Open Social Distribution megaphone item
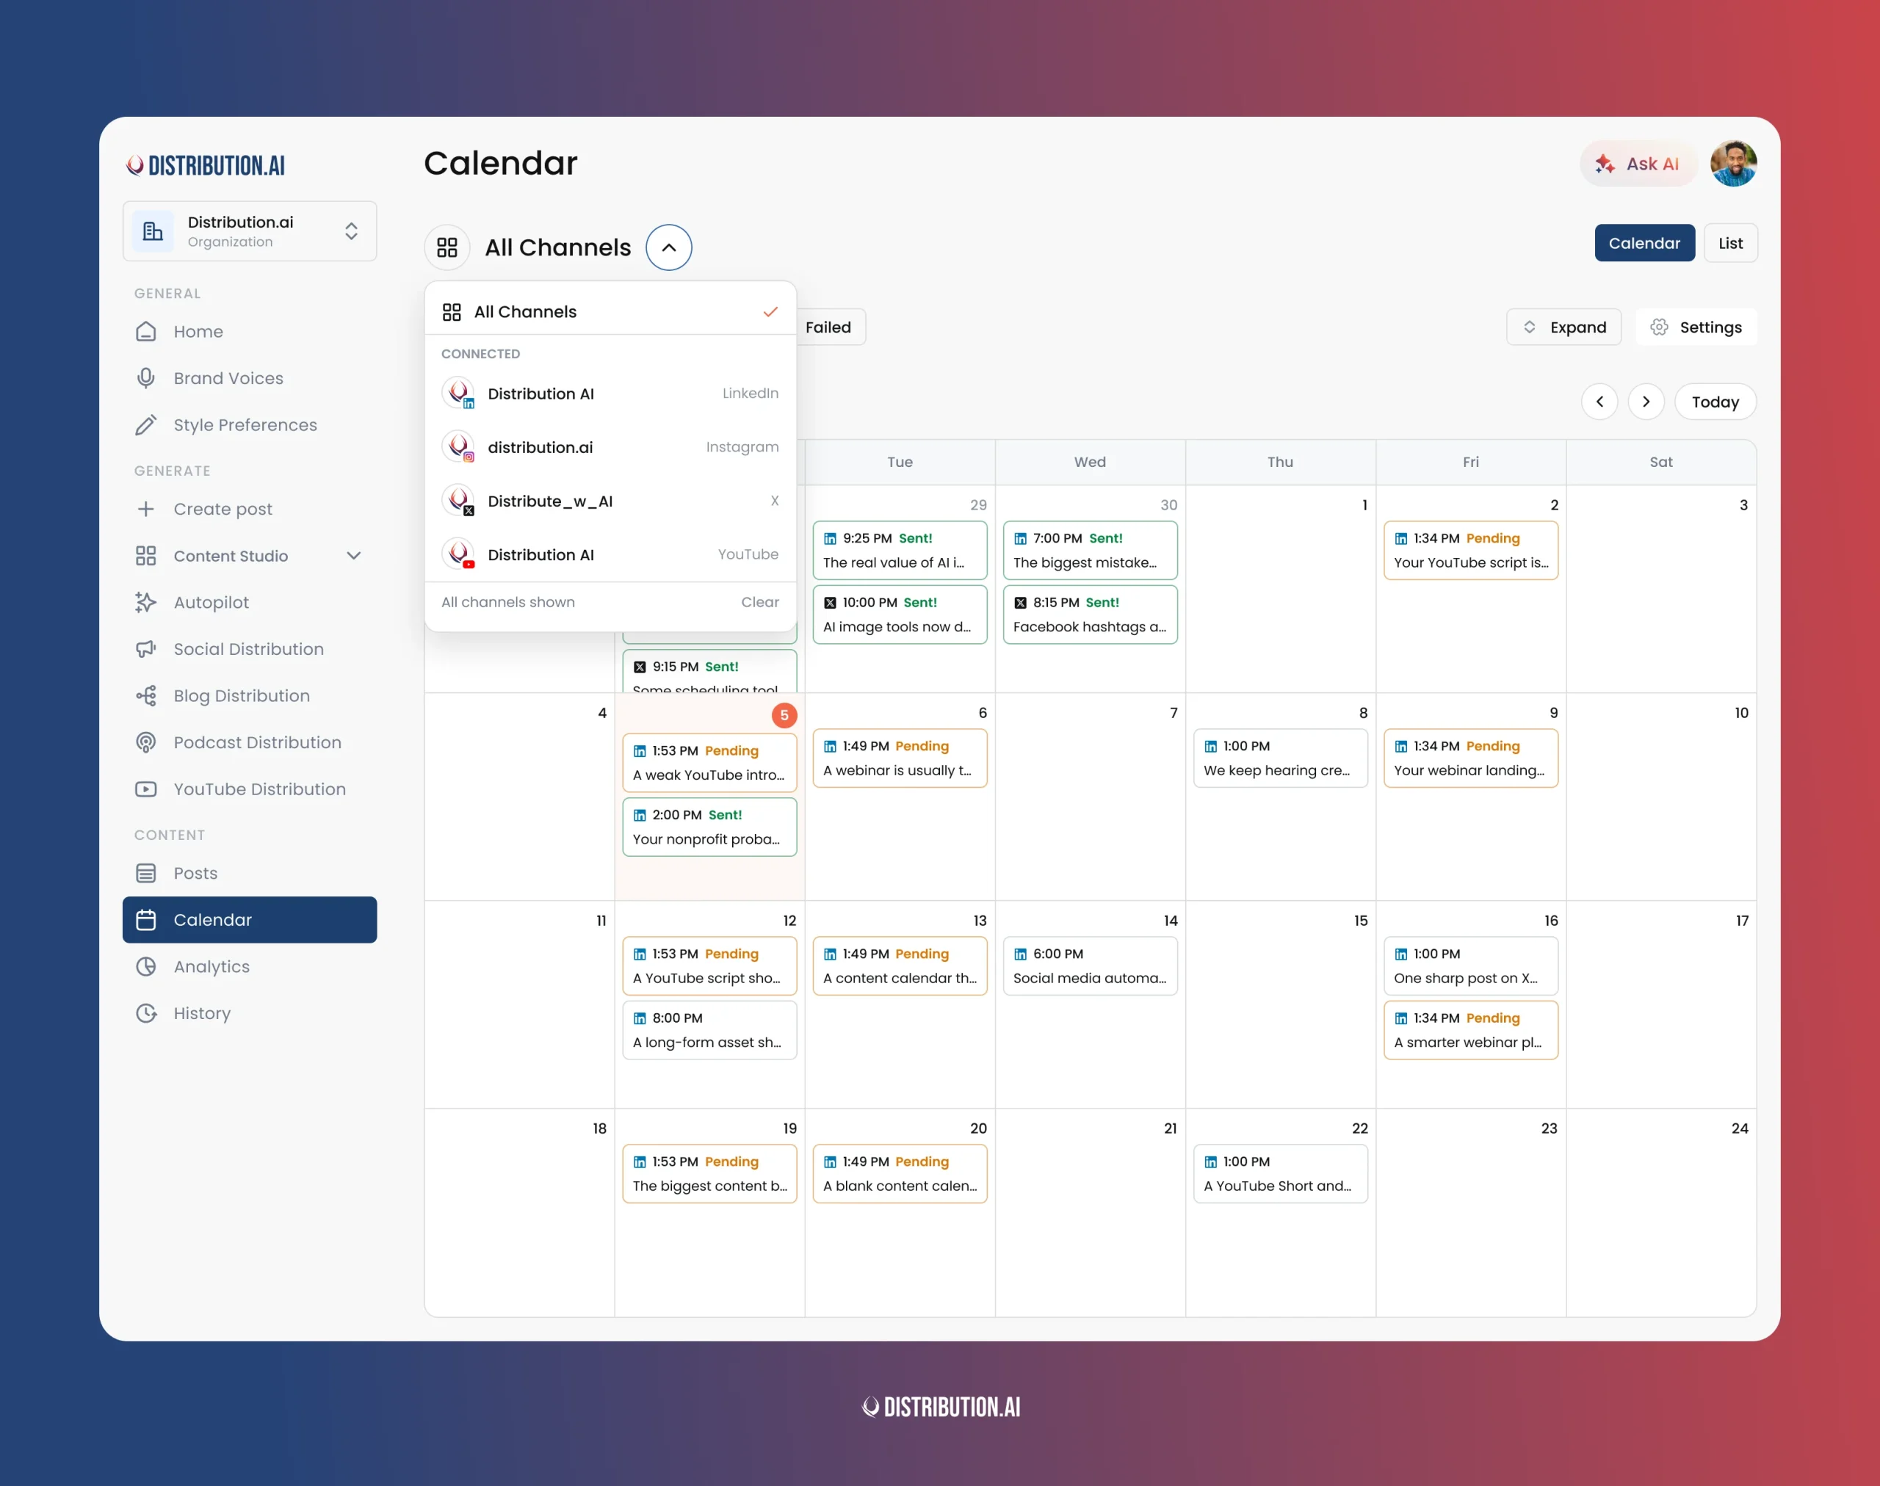 [x=249, y=649]
